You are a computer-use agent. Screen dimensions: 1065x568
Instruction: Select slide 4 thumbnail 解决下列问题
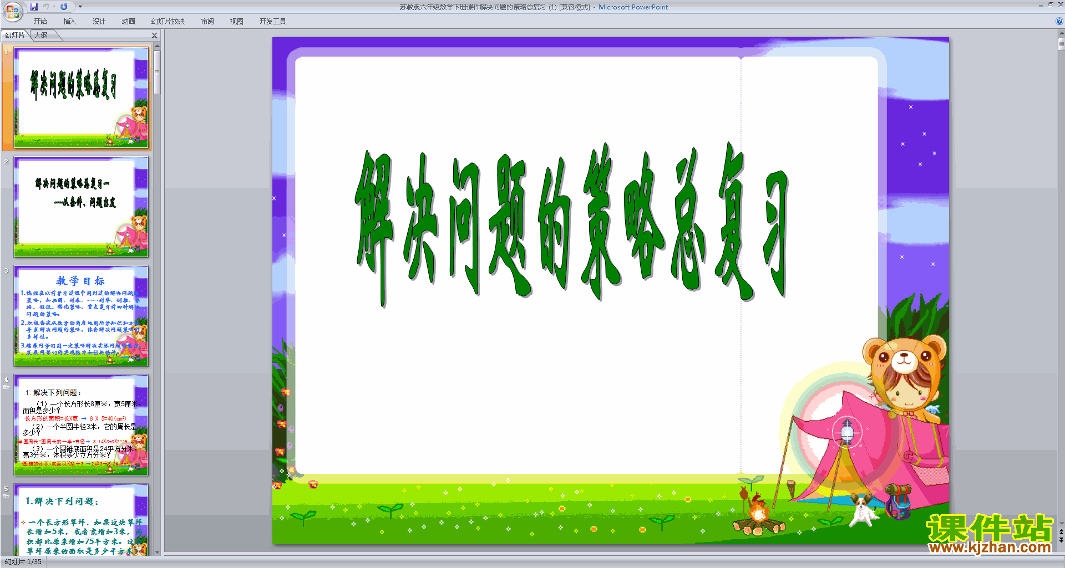[81, 425]
